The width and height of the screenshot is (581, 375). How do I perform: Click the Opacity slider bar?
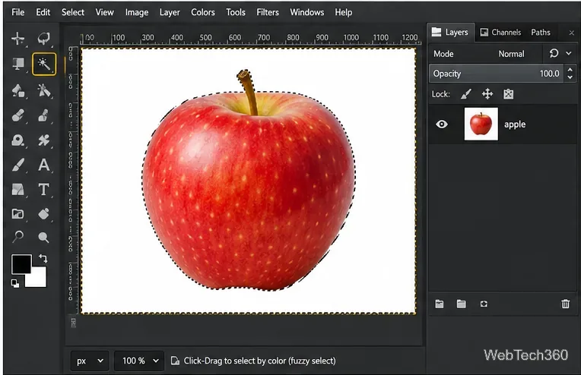(x=496, y=74)
